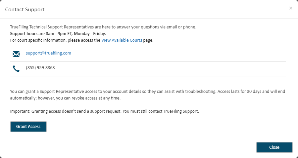Viewport: 298px width, 158px height.
Task: Click the support@truefiling.com email link
Action: (x=48, y=53)
